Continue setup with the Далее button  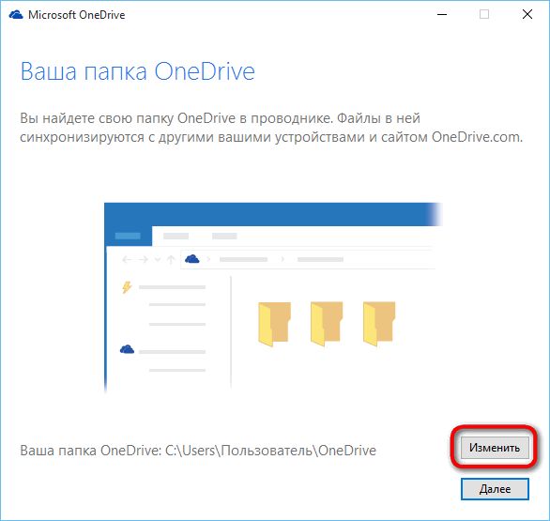(495, 489)
